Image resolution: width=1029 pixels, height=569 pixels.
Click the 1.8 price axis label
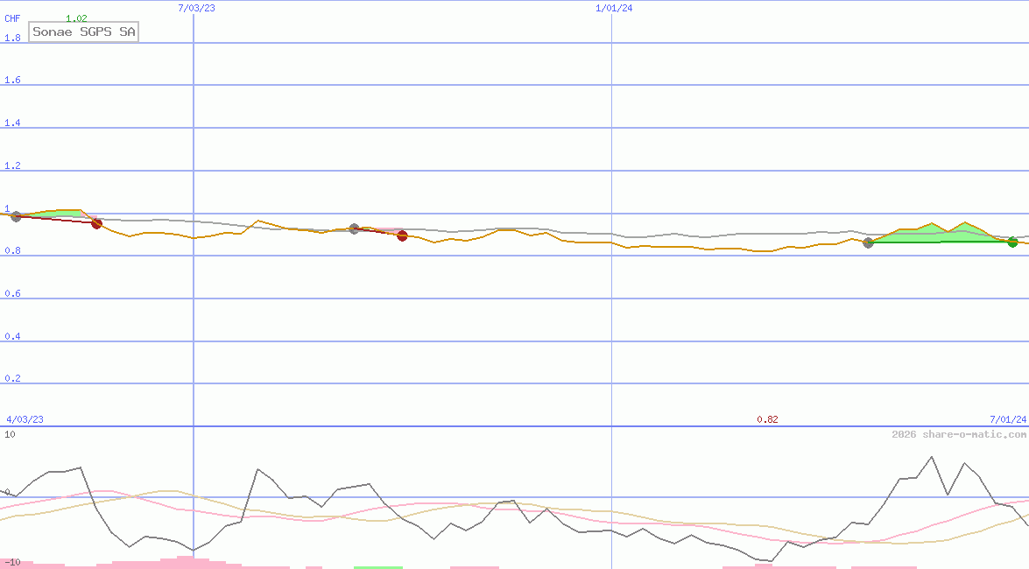pyautogui.click(x=12, y=38)
